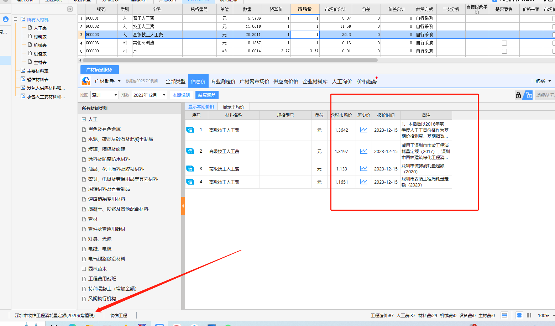This screenshot has height=326, width=555.
Task: Click the 信 badge on result row 2
Action: click(190, 151)
